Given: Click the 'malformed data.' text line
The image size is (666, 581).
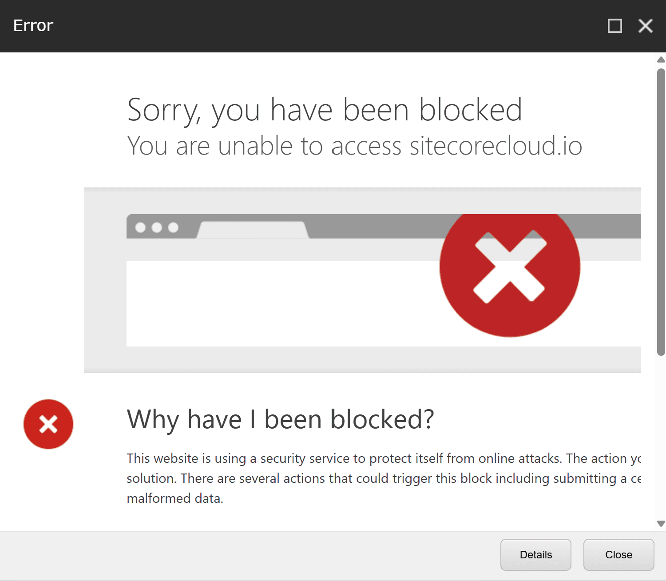Looking at the screenshot, I should point(175,498).
